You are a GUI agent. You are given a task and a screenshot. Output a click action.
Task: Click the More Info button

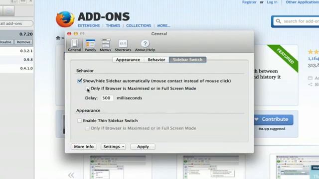pos(84,147)
